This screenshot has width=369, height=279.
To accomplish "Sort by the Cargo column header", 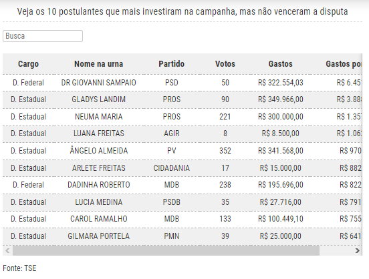I will (28, 64).
